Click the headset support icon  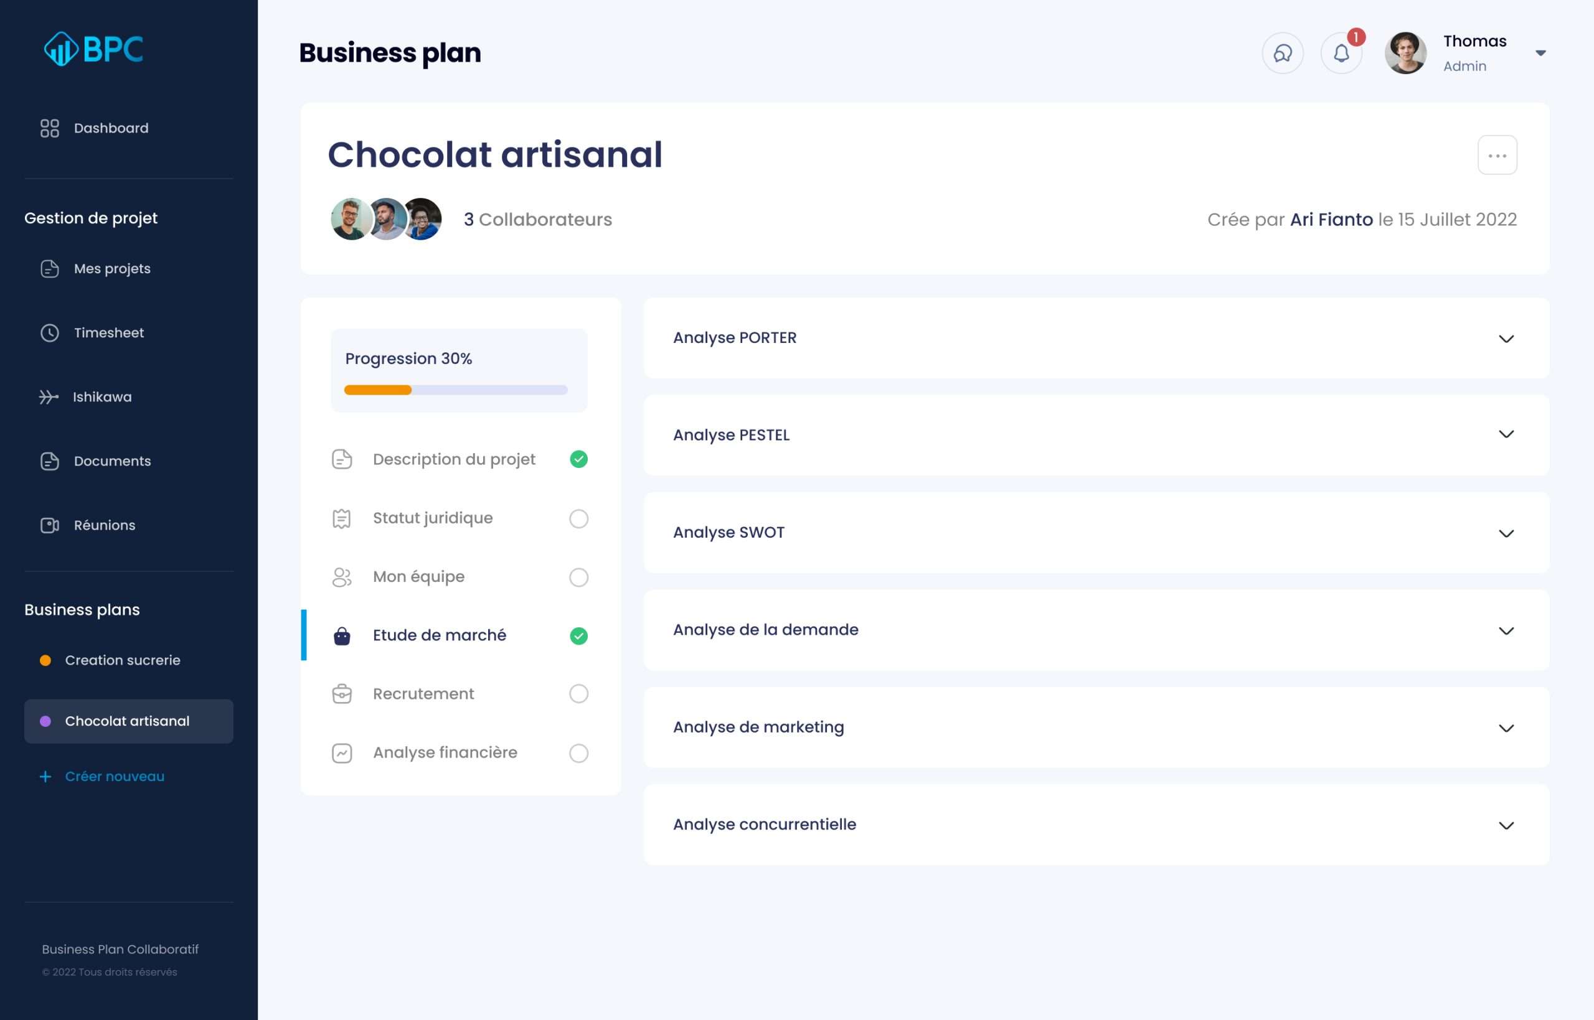click(x=1282, y=53)
